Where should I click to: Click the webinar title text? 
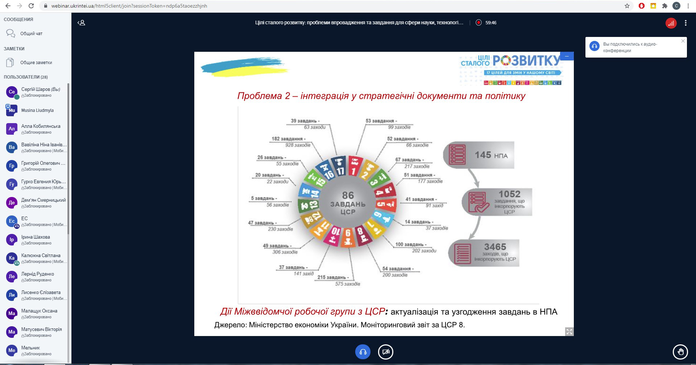click(359, 22)
